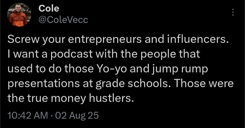Open the @ColeVecc handle link
245x128 pixels.
[63, 20]
